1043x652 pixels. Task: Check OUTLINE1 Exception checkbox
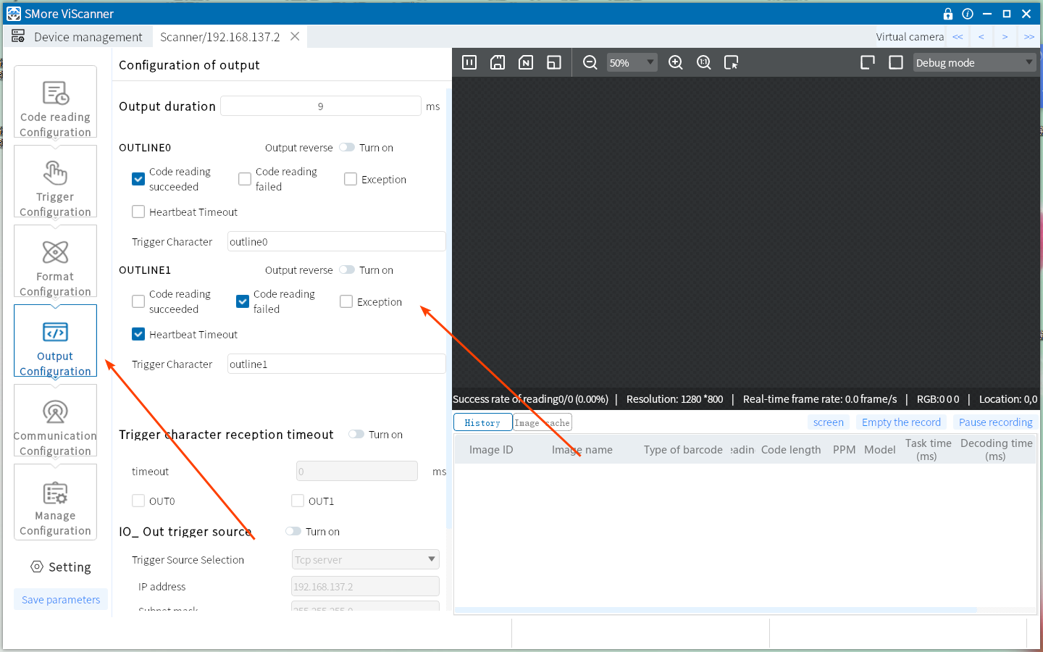tap(346, 301)
